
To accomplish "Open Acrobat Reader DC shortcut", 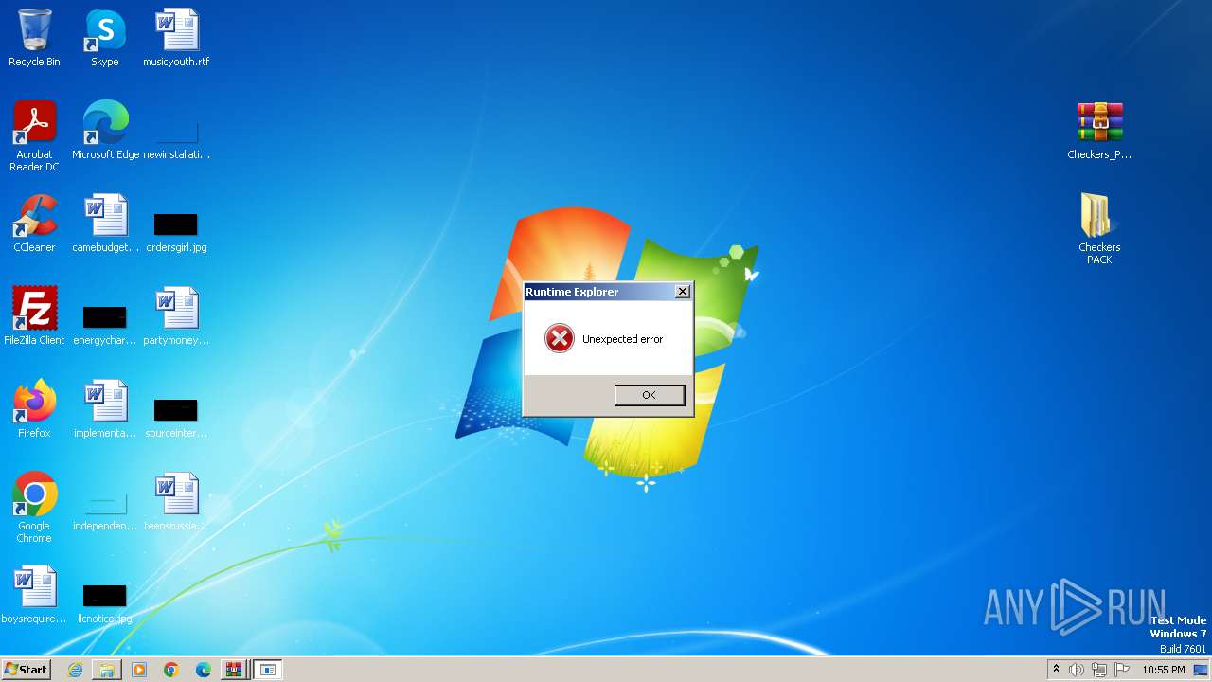I will click(34, 136).
